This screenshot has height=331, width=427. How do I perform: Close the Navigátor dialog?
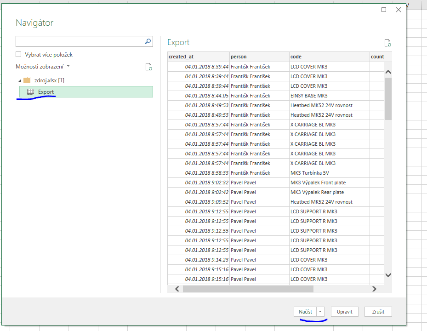pos(399,10)
